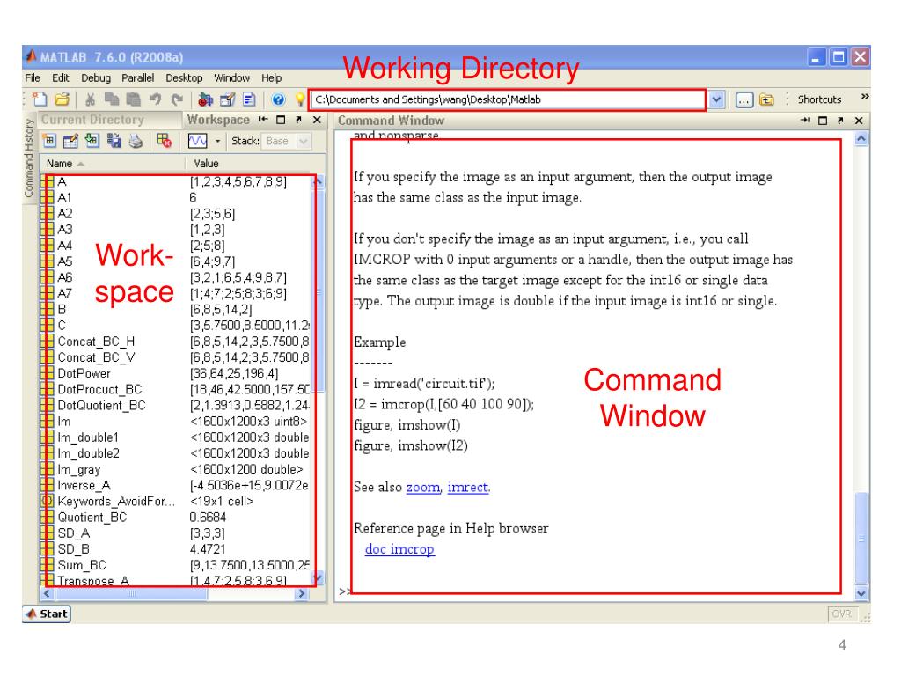The width and height of the screenshot is (901, 676).
Task: Print the workspace list
Action: tap(136, 141)
